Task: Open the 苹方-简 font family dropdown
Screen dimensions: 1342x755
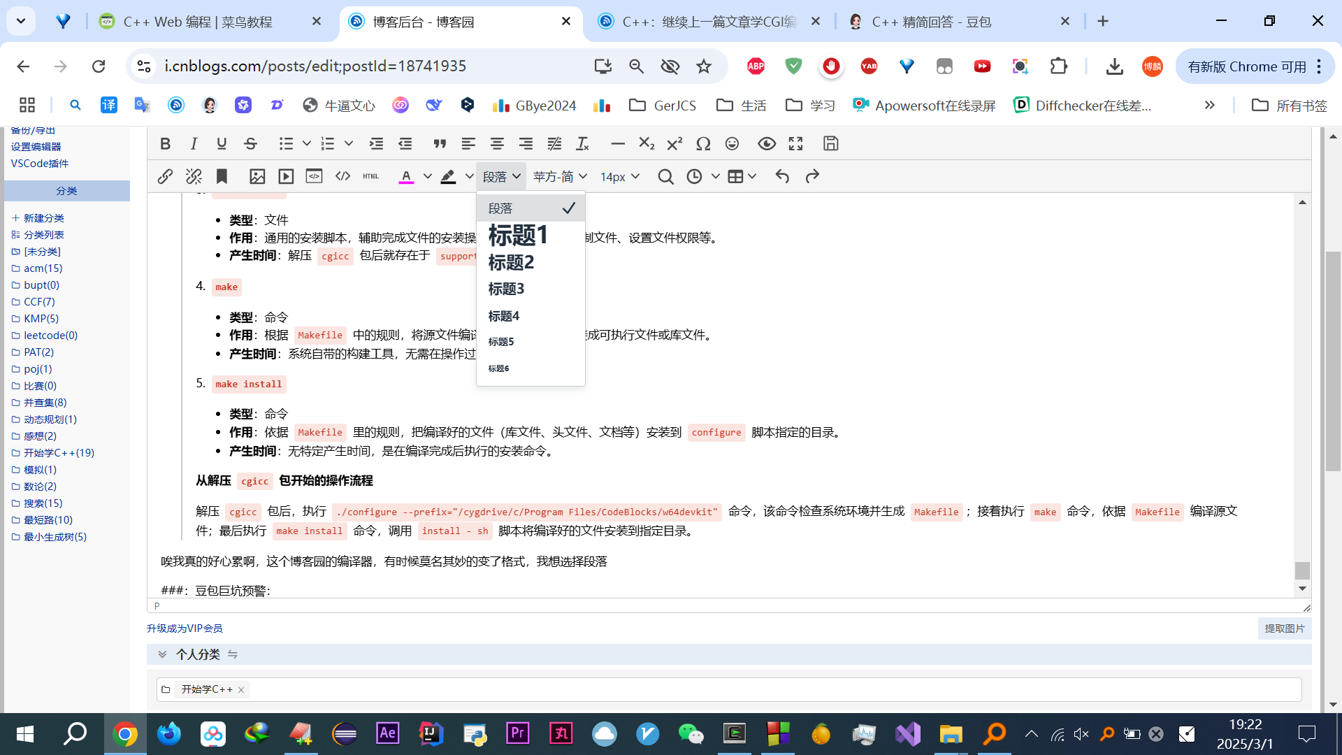Action: pos(560,177)
